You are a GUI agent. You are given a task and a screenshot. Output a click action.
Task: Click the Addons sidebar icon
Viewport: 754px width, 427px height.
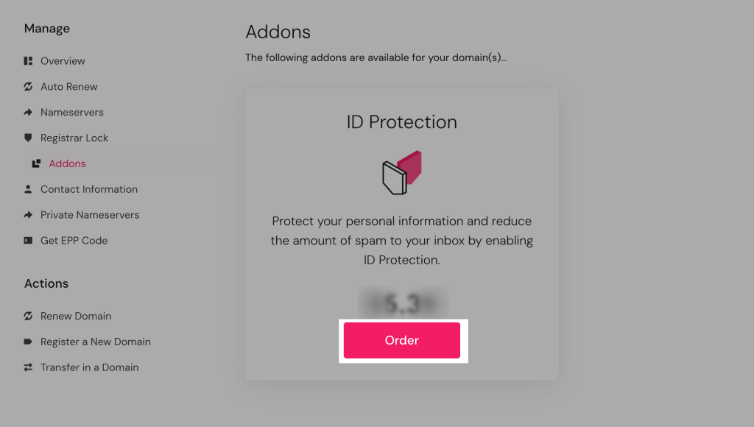tap(37, 163)
